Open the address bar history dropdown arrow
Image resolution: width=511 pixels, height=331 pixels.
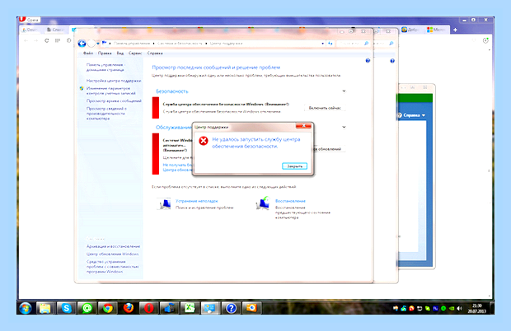click(x=322, y=44)
